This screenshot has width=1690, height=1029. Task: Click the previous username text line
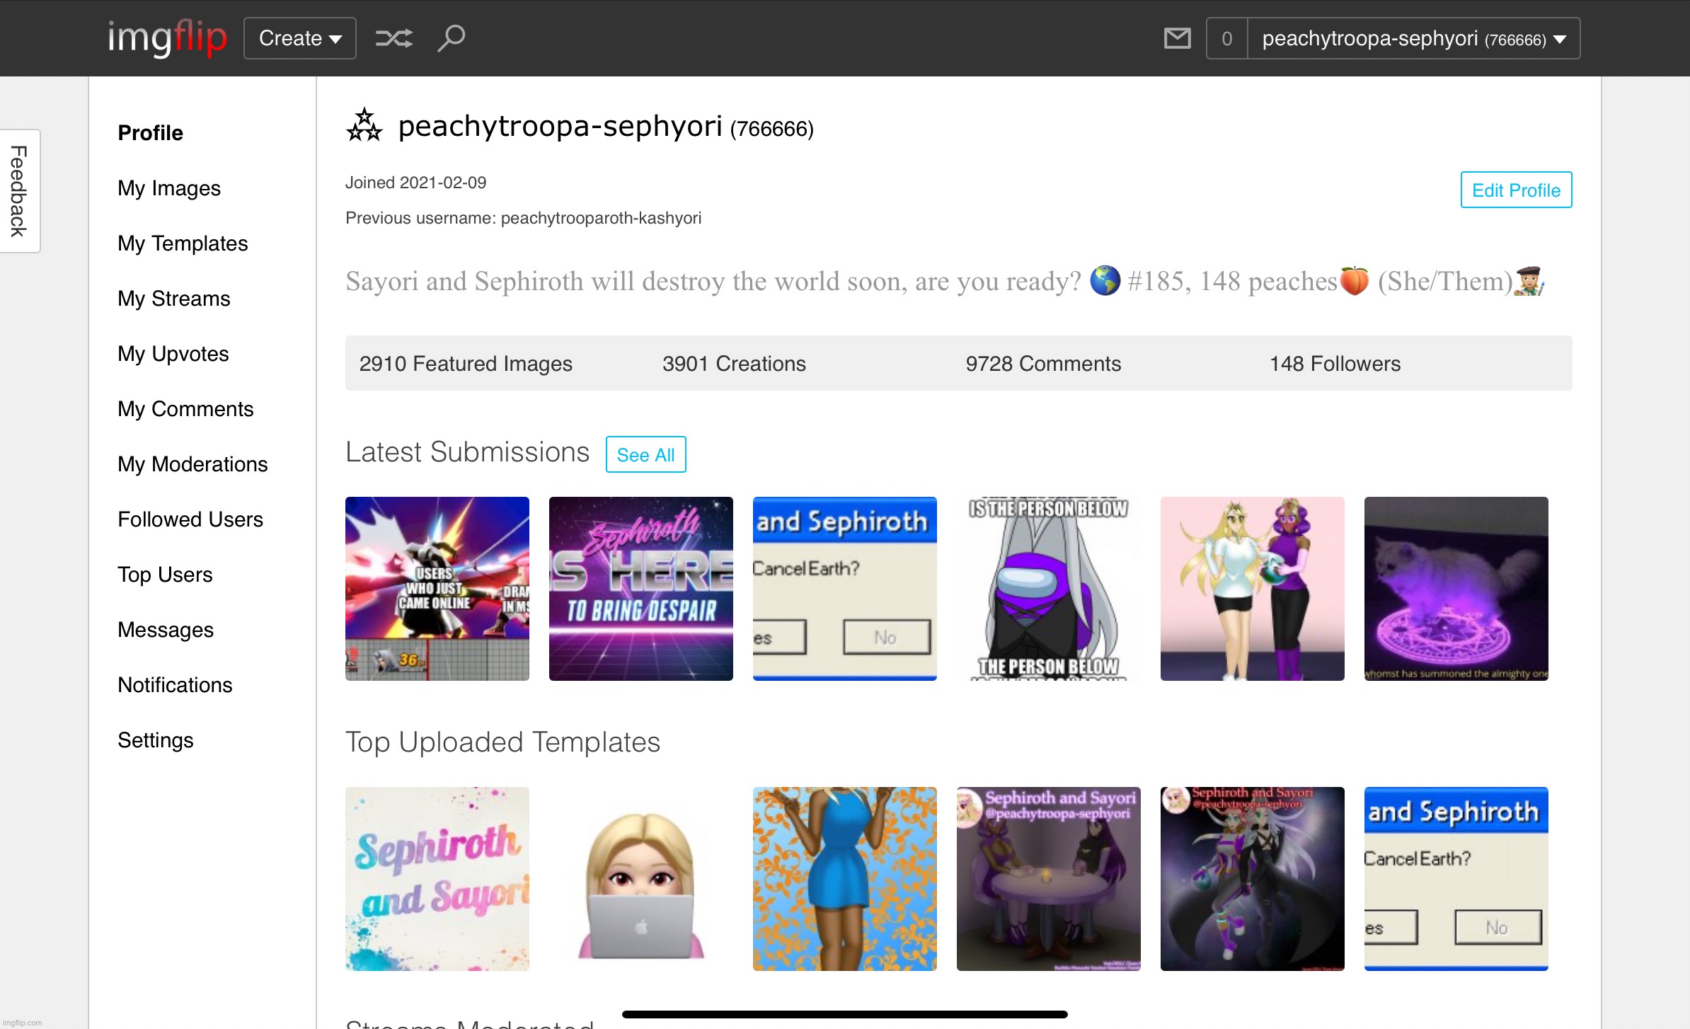click(524, 218)
